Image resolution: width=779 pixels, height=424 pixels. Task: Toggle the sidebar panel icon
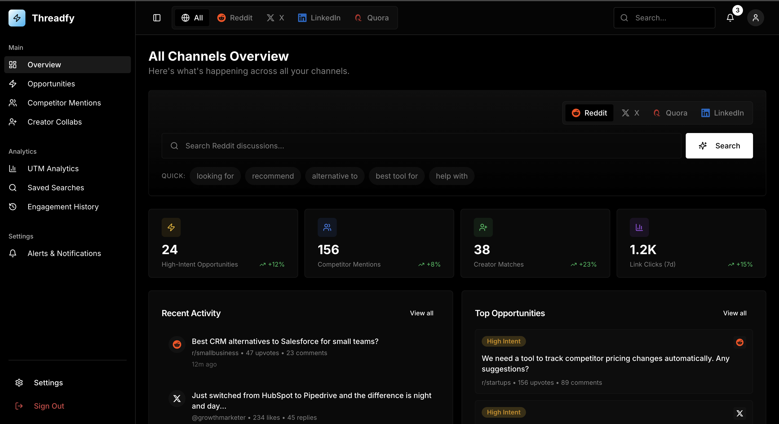click(x=157, y=18)
